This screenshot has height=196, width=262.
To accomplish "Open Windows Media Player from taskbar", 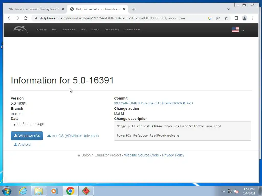I will (54, 191).
